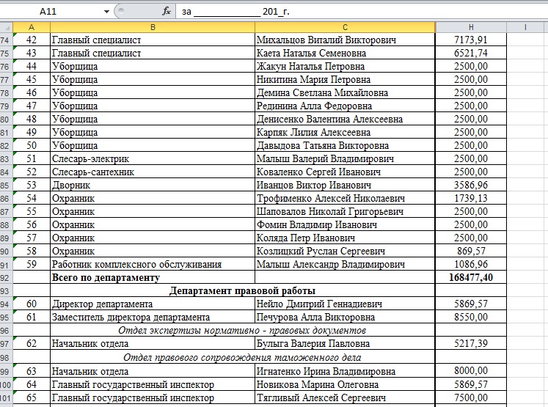Select row 92 header
The height and width of the screenshot is (407, 548).
[7, 278]
